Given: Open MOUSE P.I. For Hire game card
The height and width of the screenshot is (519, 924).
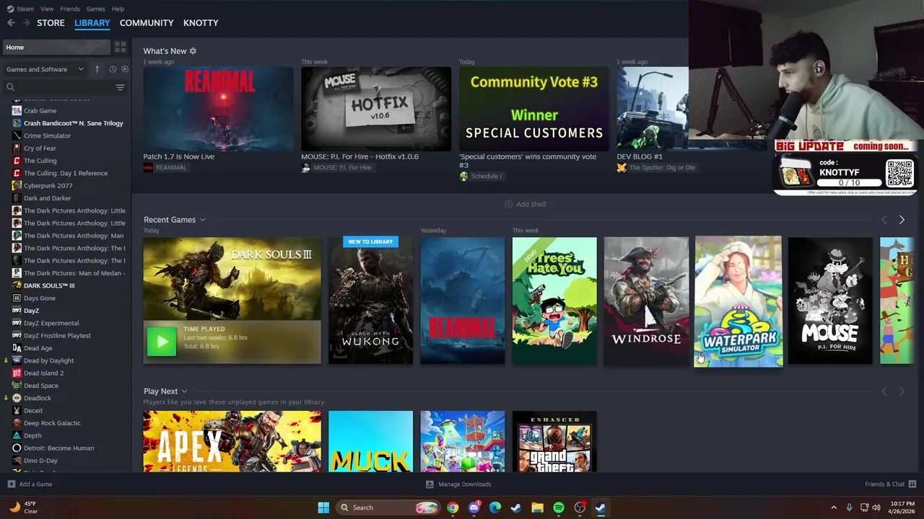Looking at the screenshot, I should click(830, 301).
